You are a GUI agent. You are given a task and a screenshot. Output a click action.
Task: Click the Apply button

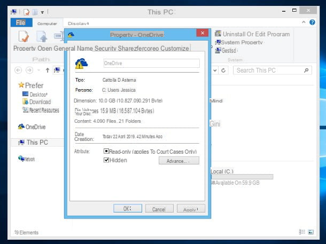191,209
